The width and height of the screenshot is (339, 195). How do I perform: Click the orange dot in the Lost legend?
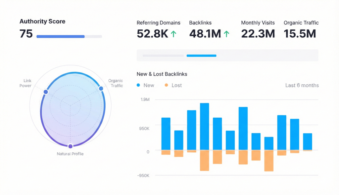coord(166,85)
